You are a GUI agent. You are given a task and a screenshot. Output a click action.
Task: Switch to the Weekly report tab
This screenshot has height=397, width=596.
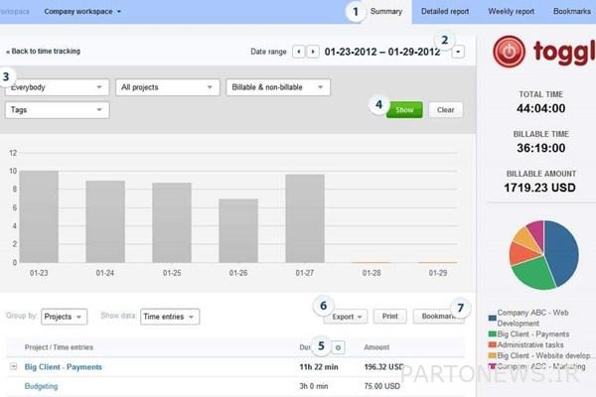[512, 12]
